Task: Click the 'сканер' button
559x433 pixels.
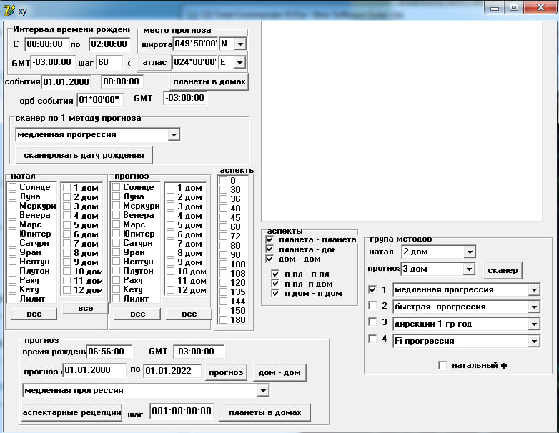Action: 503,270
